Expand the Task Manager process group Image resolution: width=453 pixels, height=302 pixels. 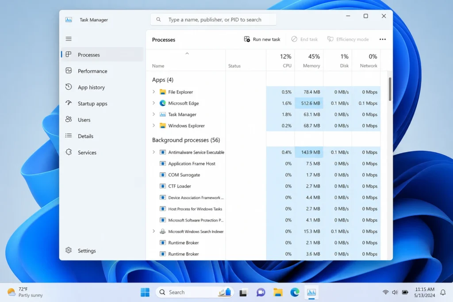[154, 115]
